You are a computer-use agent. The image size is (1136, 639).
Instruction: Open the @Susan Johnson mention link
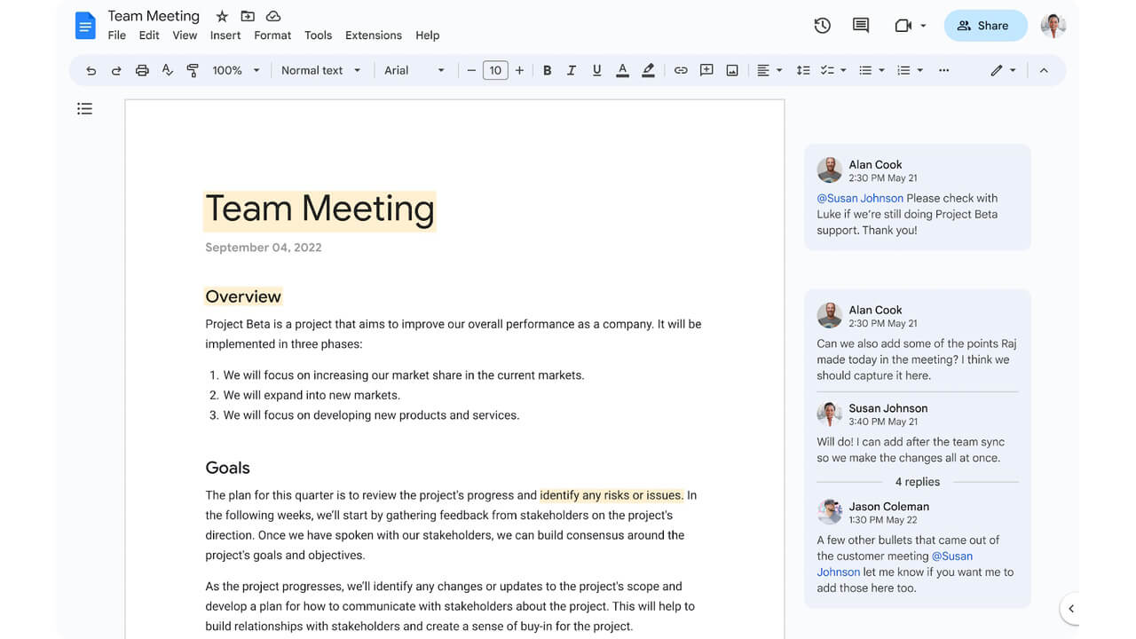pyautogui.click(x=859, y=198)
